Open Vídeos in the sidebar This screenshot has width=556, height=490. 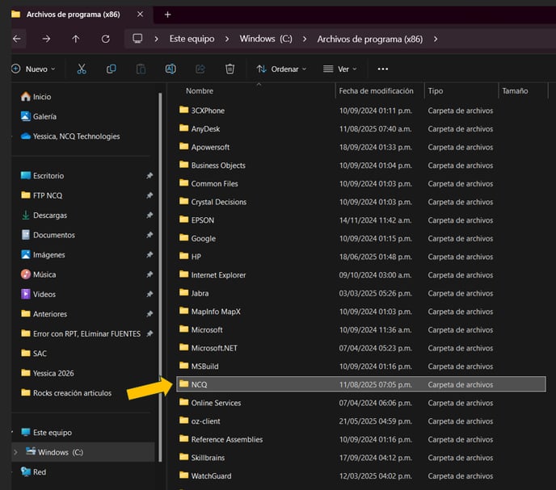38,294
